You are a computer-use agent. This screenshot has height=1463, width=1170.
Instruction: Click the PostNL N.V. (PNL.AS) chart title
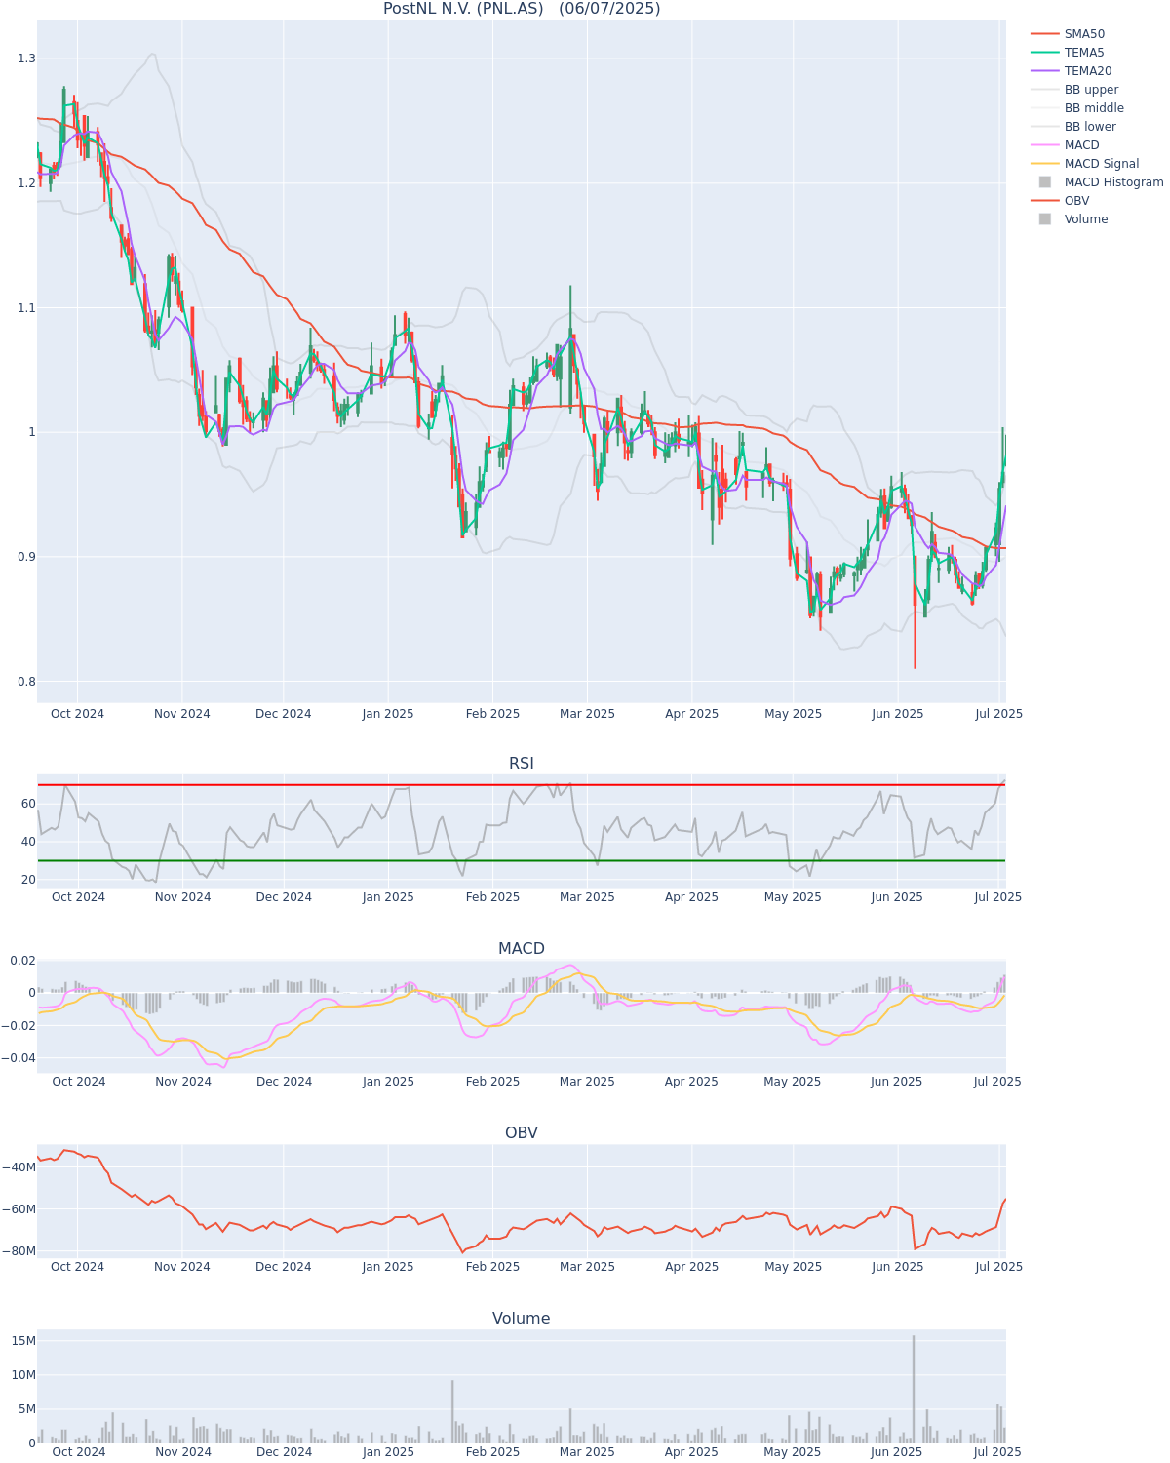(x=522, y=9)
